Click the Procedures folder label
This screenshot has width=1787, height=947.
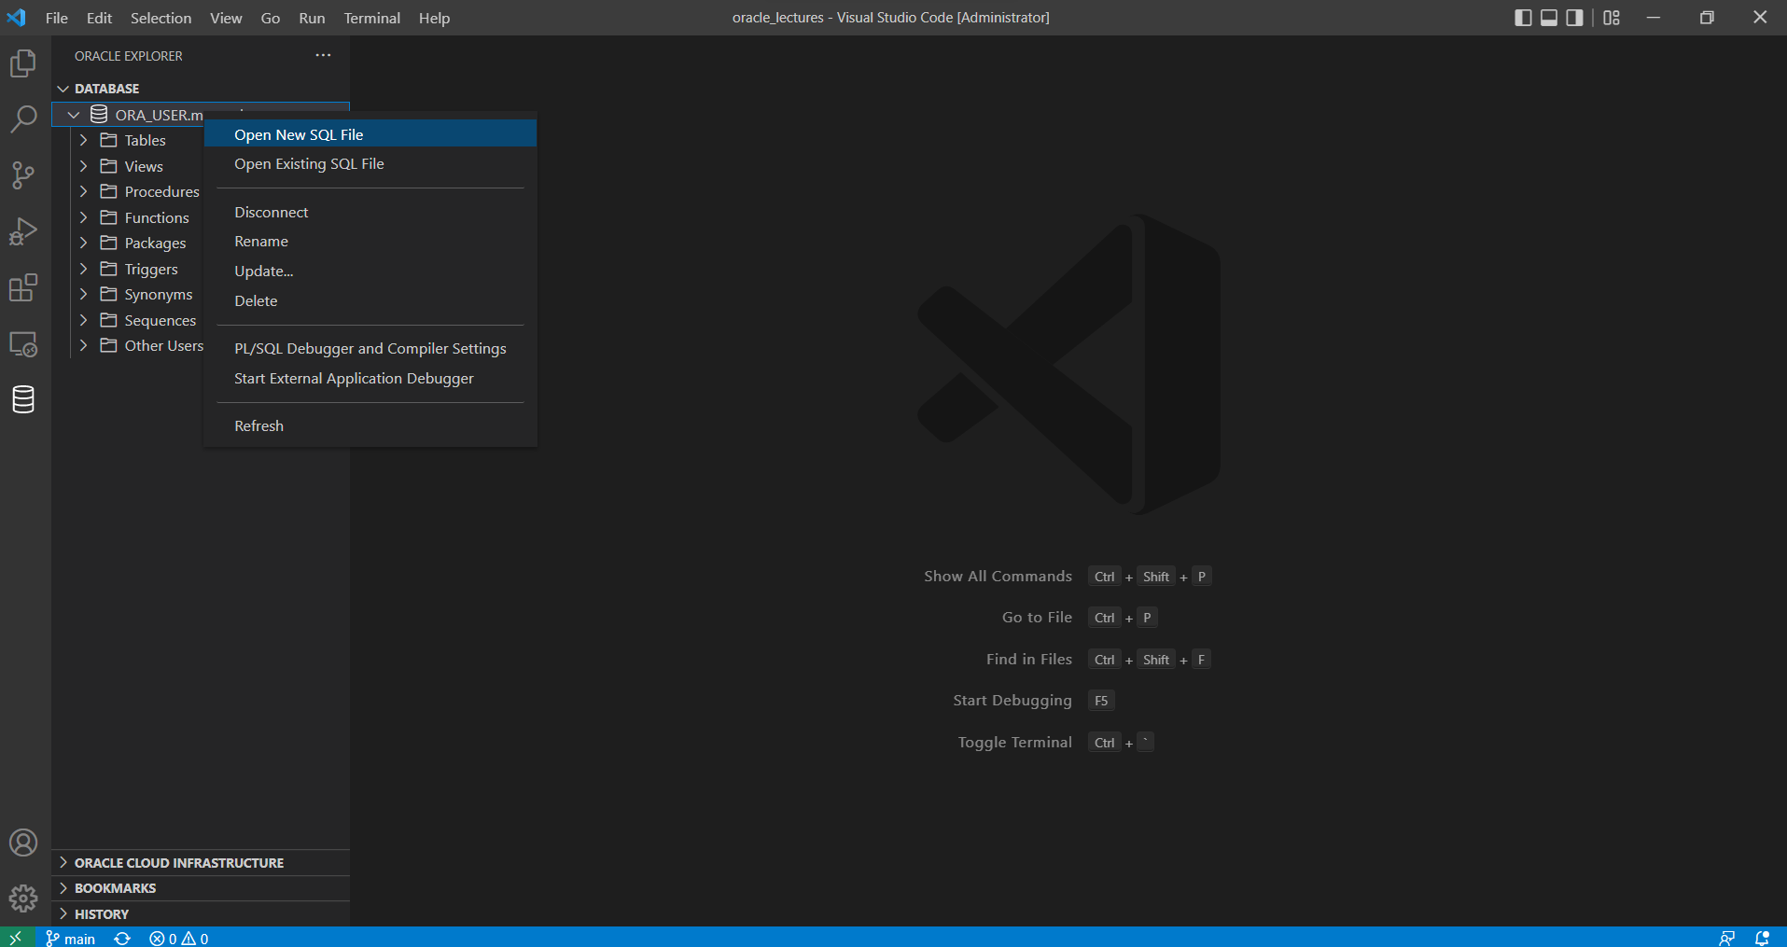tap(162, 191)
